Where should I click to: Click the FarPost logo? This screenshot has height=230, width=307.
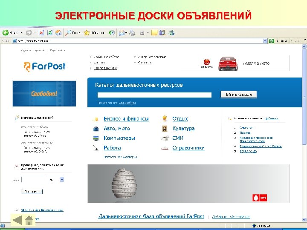(44, 66)
